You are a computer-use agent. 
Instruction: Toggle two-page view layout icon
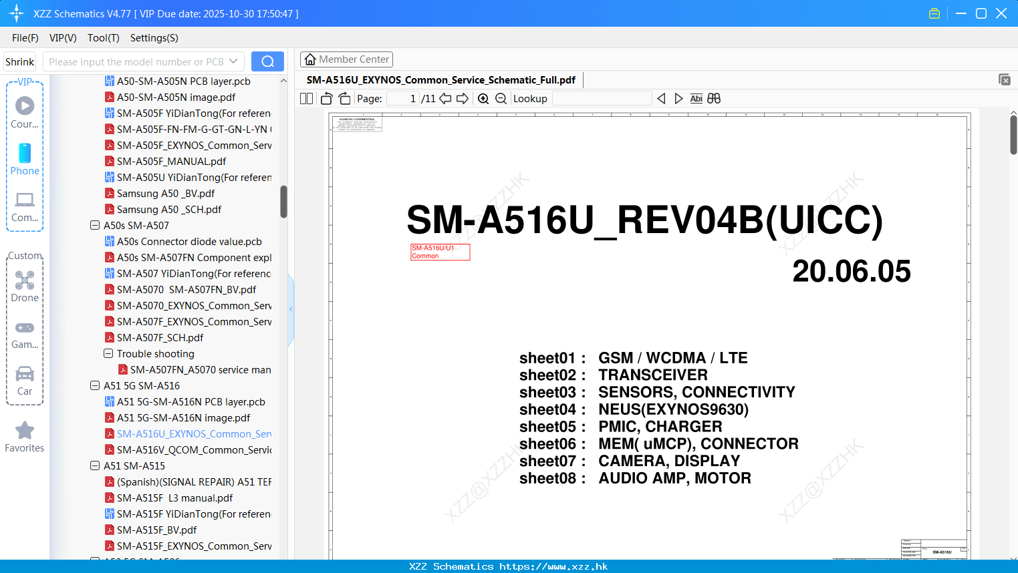(x=306, y=98)
